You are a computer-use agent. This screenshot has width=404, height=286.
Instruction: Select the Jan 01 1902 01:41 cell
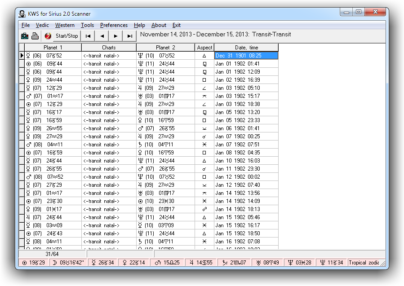click(x=246, y=64)
